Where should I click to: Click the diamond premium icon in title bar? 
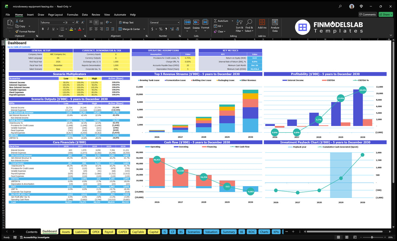point(361,6)
